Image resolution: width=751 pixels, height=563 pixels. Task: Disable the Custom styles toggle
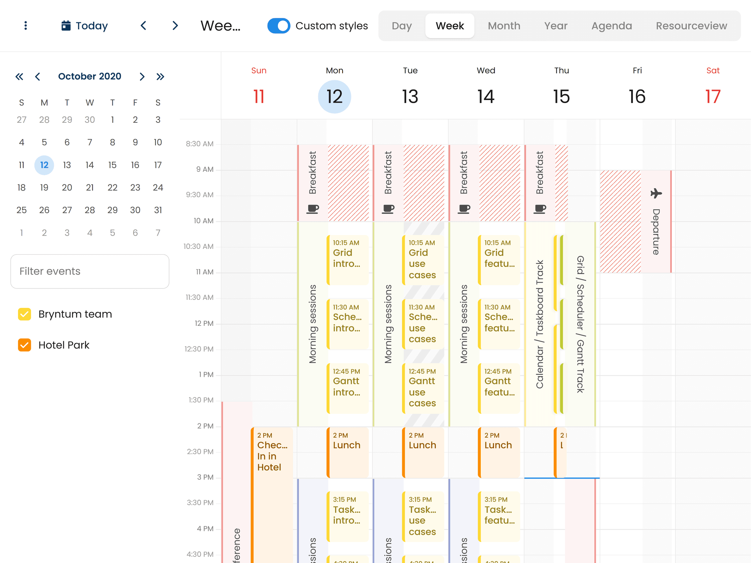(279, 26)
